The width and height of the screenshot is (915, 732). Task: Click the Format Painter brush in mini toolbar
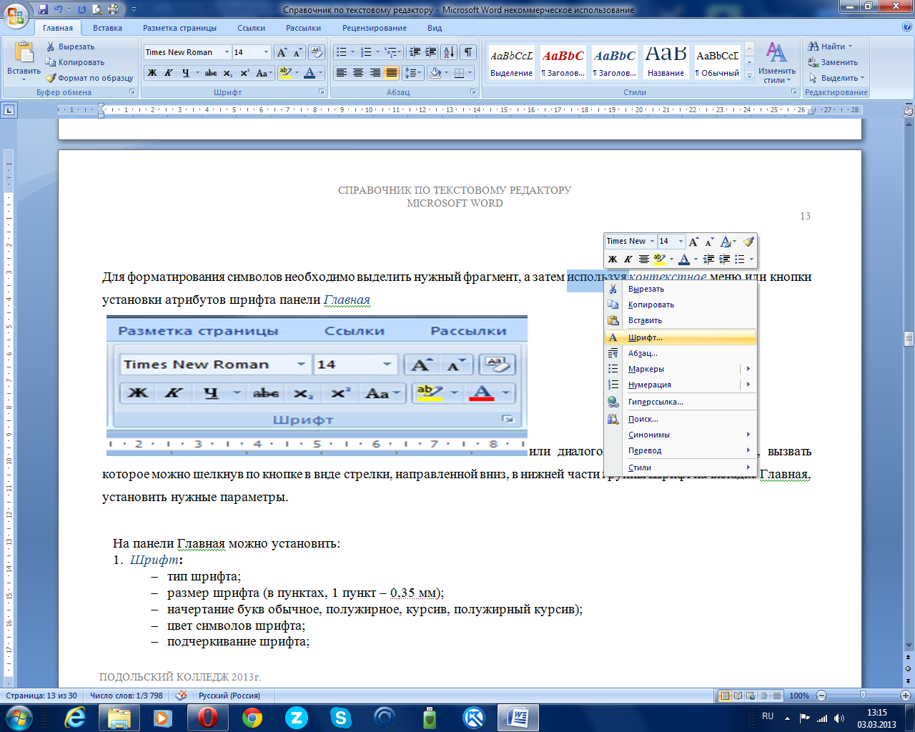[748, 242]
